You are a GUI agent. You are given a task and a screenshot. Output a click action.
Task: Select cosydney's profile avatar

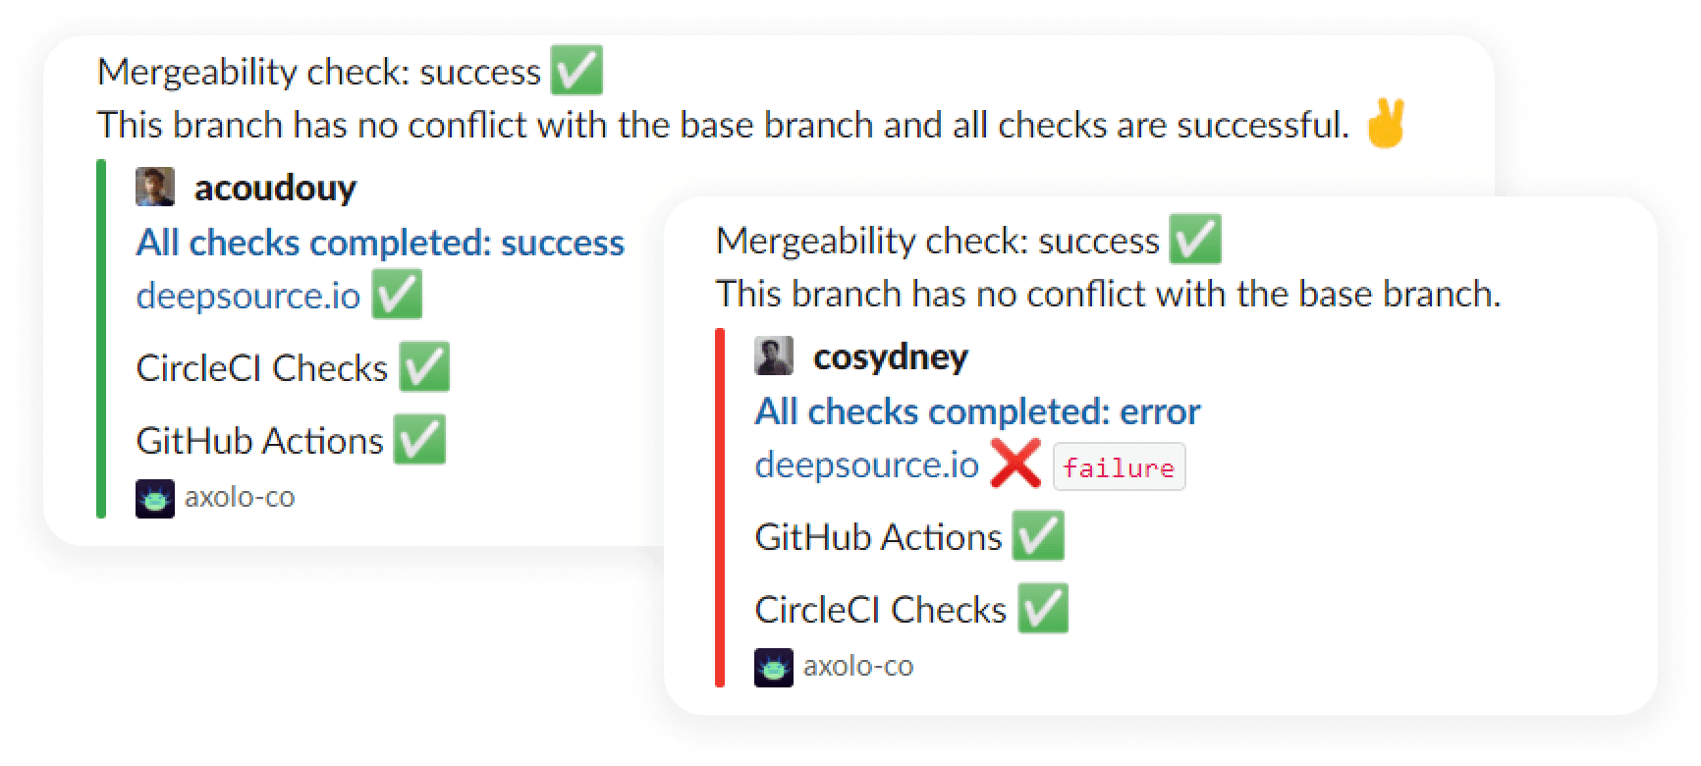tap(775, 356)
